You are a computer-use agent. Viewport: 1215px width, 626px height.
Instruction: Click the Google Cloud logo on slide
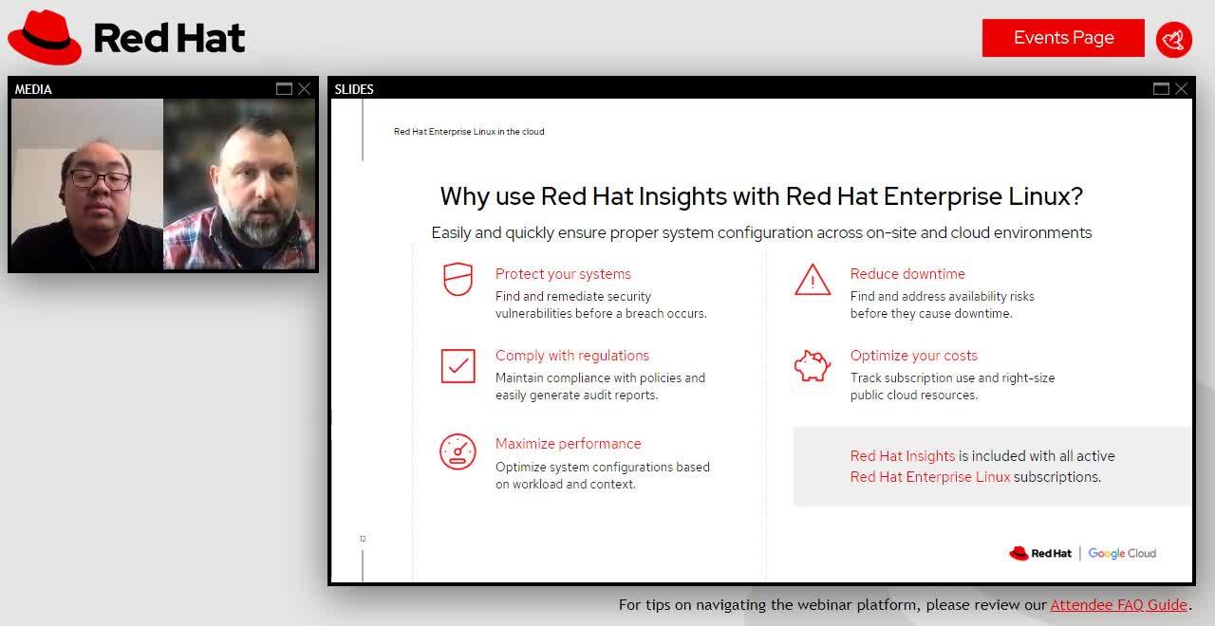point(1122,553)
